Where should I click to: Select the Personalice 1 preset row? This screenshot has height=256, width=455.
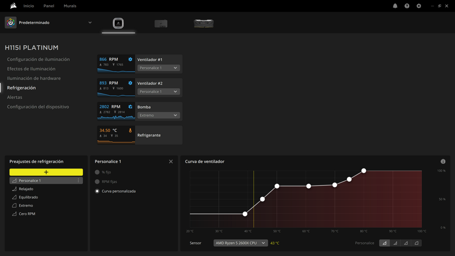tap(46, 181)
